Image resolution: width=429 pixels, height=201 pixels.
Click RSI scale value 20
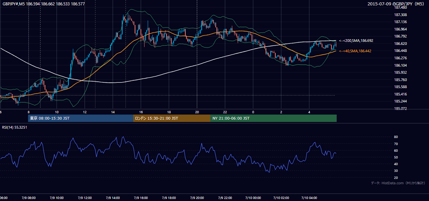tap(396, 178)
